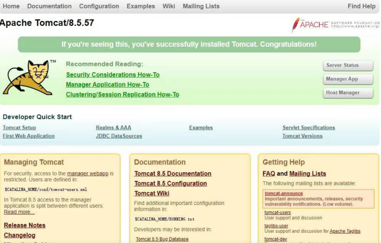Click the Recommended Reading: label
The width and height of the screenshot is (381, 243).
point(104,64)
